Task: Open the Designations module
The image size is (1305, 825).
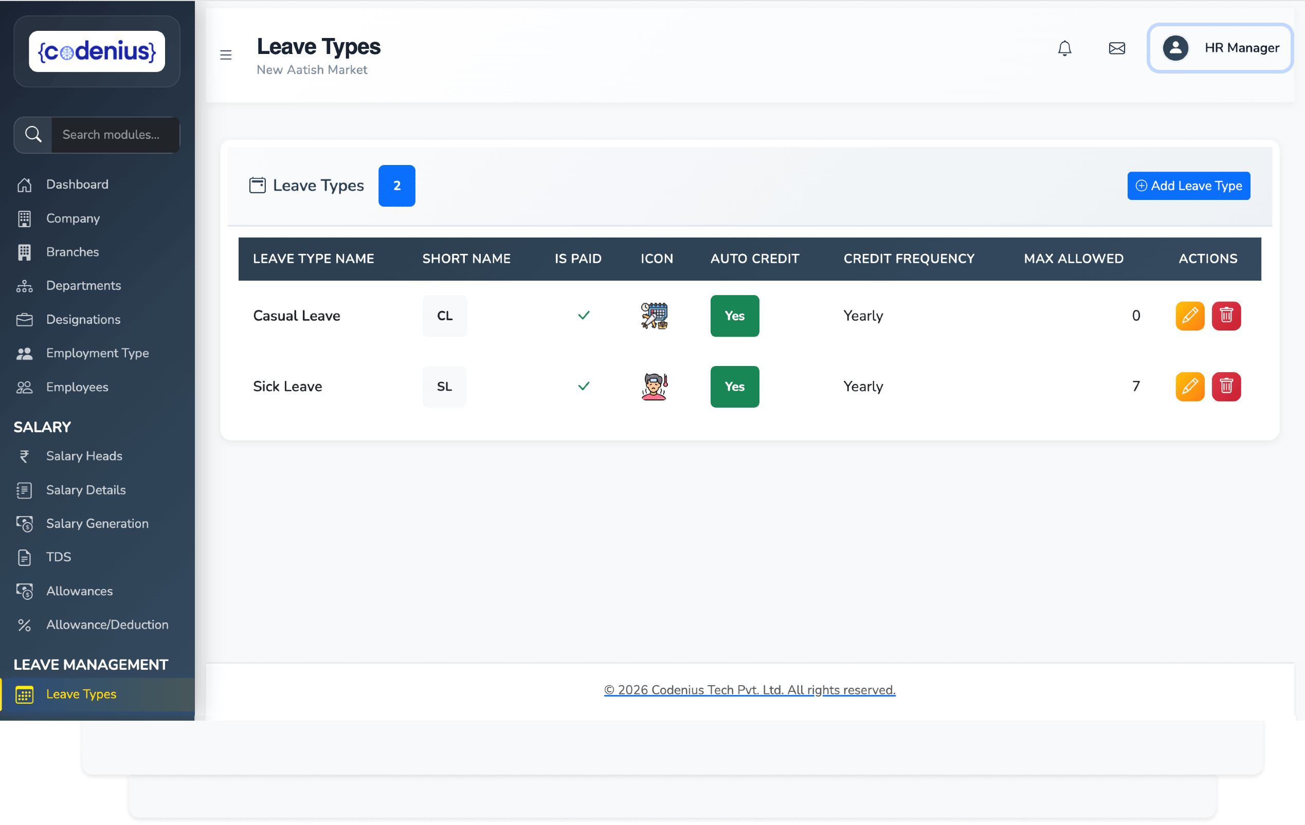Action: pyautogui.click(x=83, y=320)
